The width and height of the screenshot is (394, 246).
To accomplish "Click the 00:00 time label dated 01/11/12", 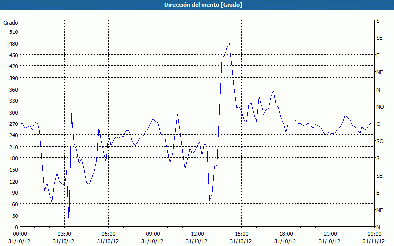I will (374, 234).
